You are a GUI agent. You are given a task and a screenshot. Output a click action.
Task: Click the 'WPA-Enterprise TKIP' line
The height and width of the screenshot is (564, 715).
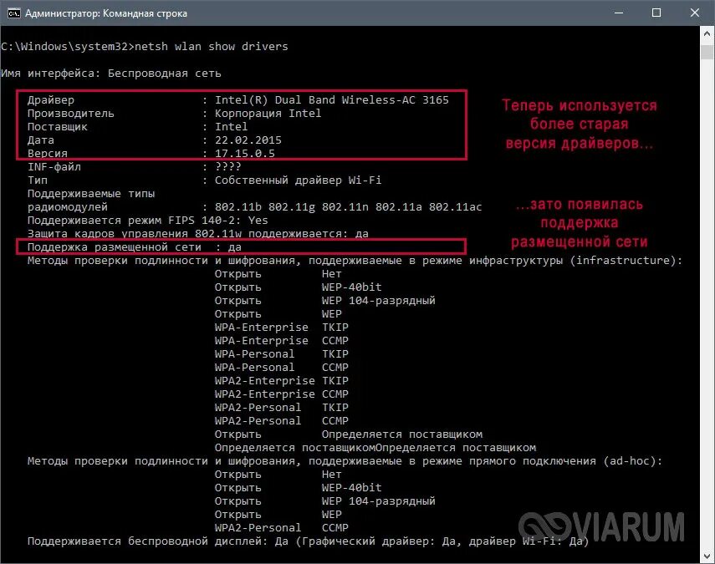(282, 327)
